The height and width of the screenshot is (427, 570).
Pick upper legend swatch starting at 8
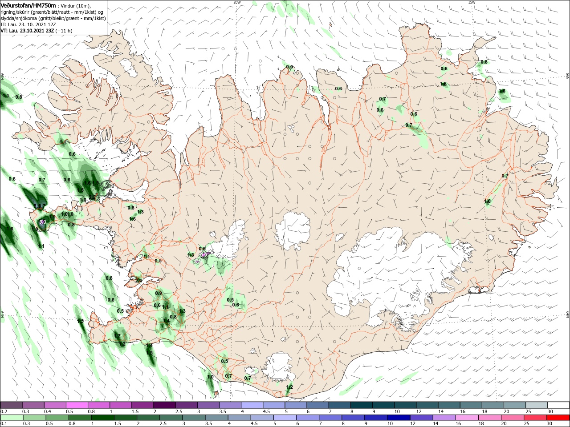[x=362, y=405]
